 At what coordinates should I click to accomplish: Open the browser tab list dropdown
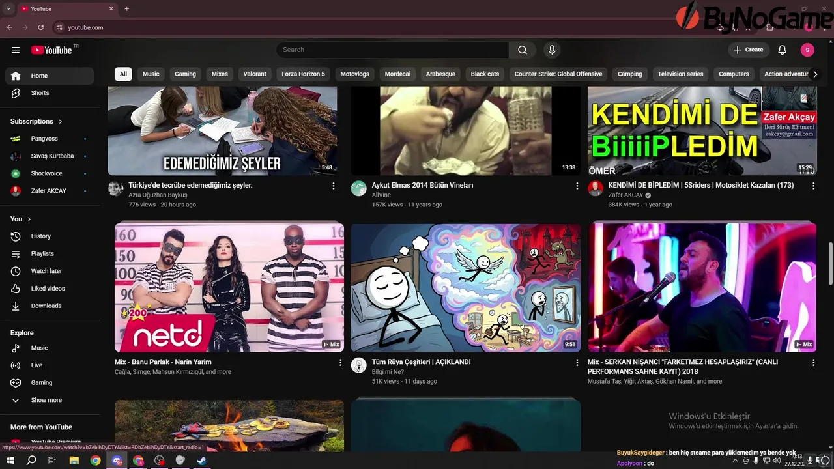tap(8, 9)
